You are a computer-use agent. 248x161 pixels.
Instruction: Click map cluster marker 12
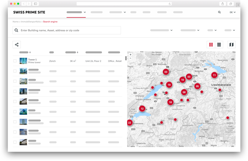142,109
